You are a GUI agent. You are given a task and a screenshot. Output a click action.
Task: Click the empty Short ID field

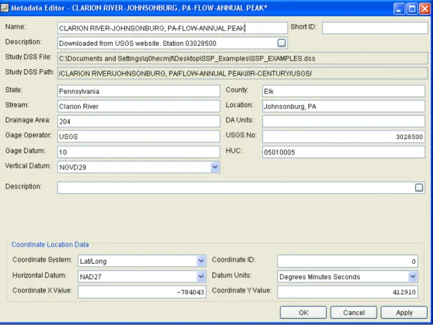click(x=375, y=28)
